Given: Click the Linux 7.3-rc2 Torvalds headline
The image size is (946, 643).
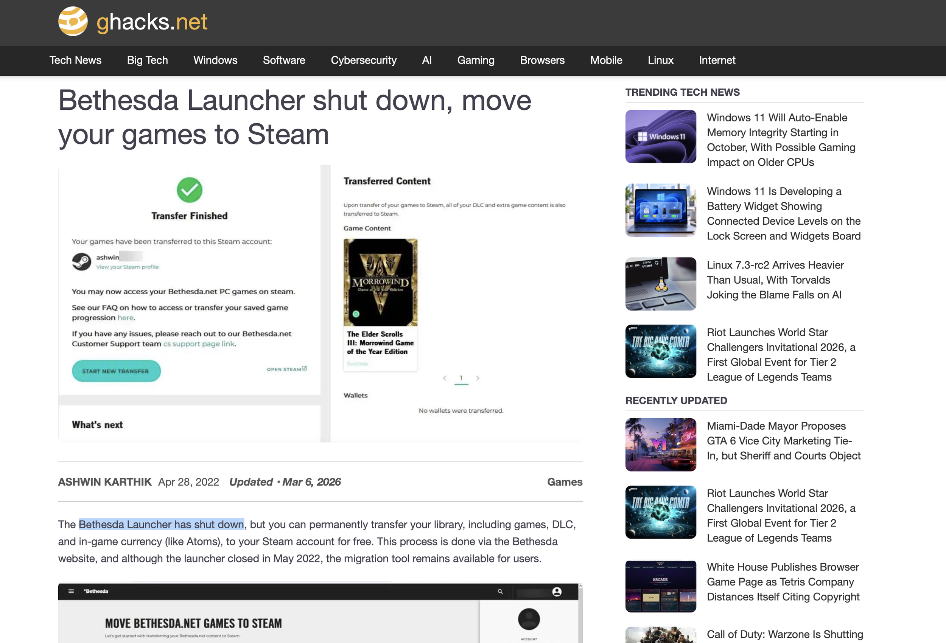Looking at the screenshot, I should tap(775, 280).
